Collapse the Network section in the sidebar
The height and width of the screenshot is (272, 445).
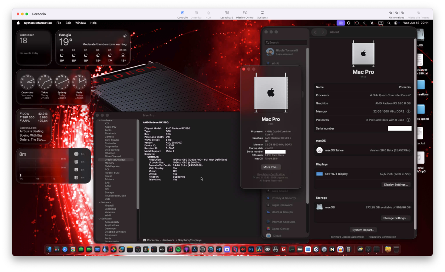99,202
